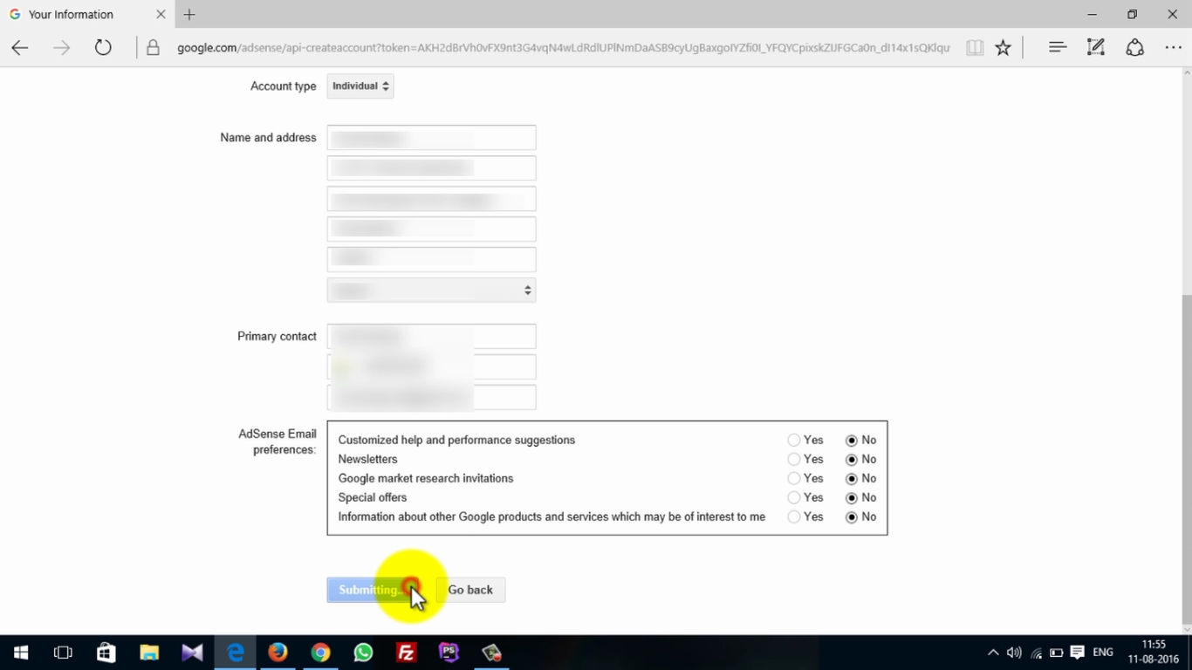Click the page vertical scrollbar thumb

[x=1186, y=458]
